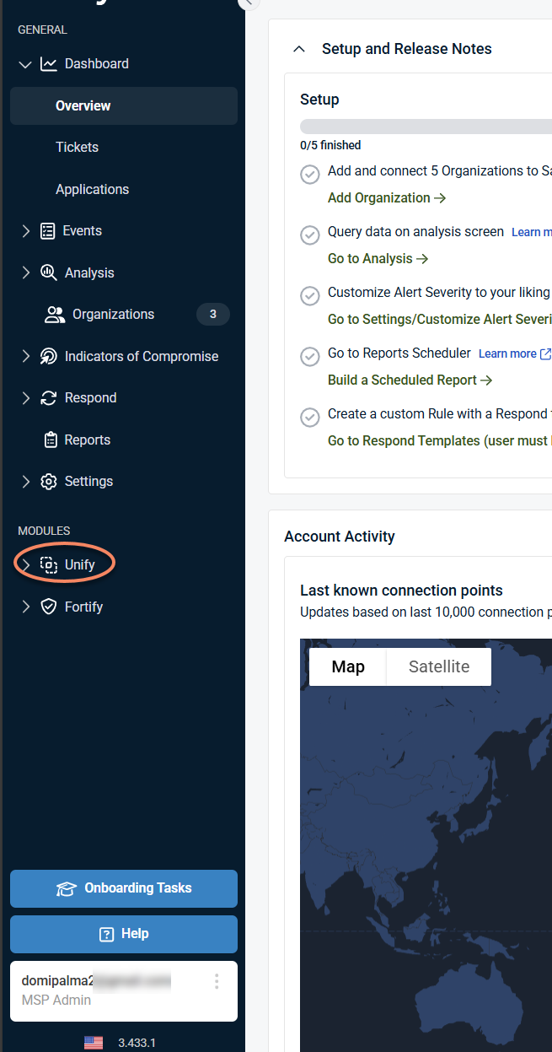Click the Indicators of Compromise radar icon
The height and width of the screenshot is (1052, 552).
click(x=49, y=356)
